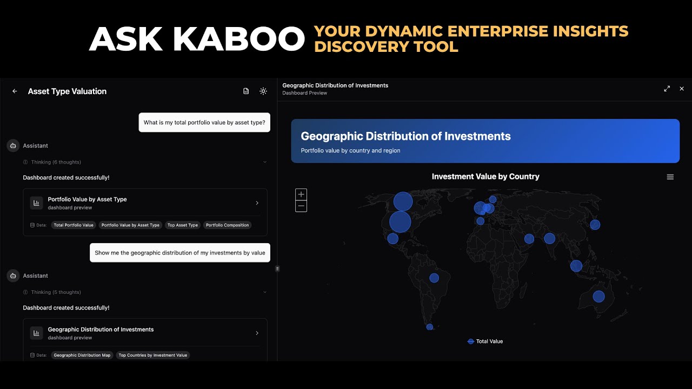Screen dimensions: 692x389
Task: Click the Geographic Distribution Map data tag
Action: [82, 356]
